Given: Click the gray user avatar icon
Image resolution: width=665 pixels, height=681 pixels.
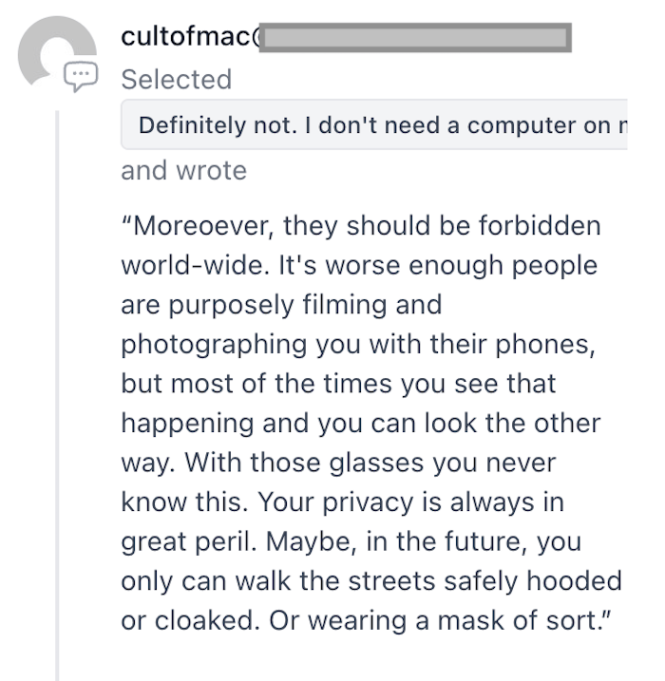Looking at the screenshot, I should tap(57, 51).
